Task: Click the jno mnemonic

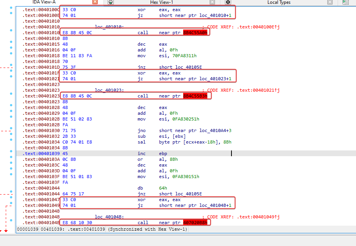Action: pyautogui.click(x=141, y=130)
